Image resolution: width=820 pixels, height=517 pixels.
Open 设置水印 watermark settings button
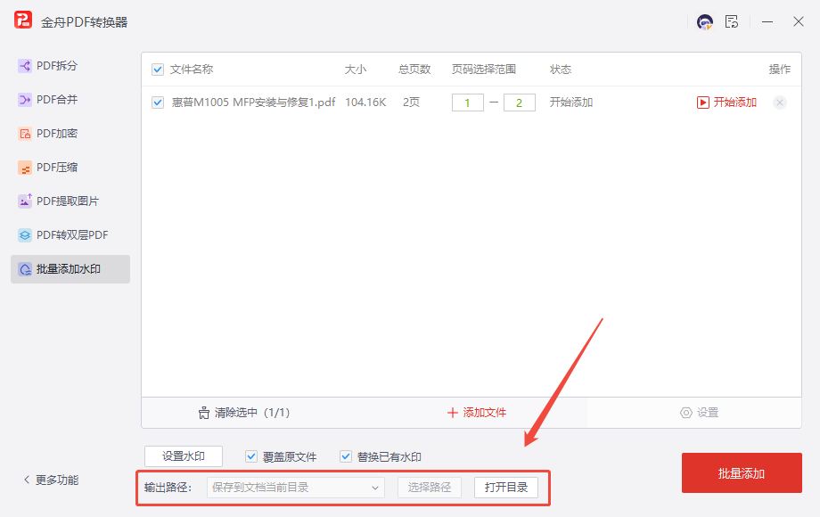[x=184, y=456]
